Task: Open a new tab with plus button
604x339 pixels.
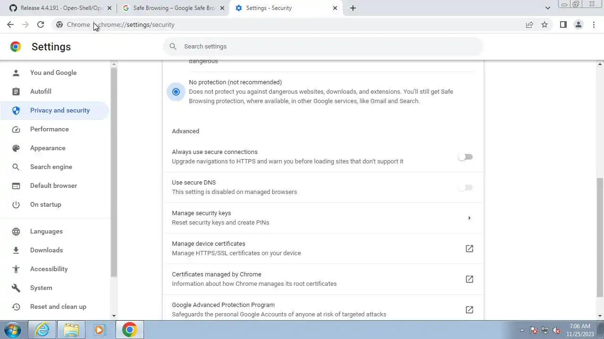Action: 353,8
